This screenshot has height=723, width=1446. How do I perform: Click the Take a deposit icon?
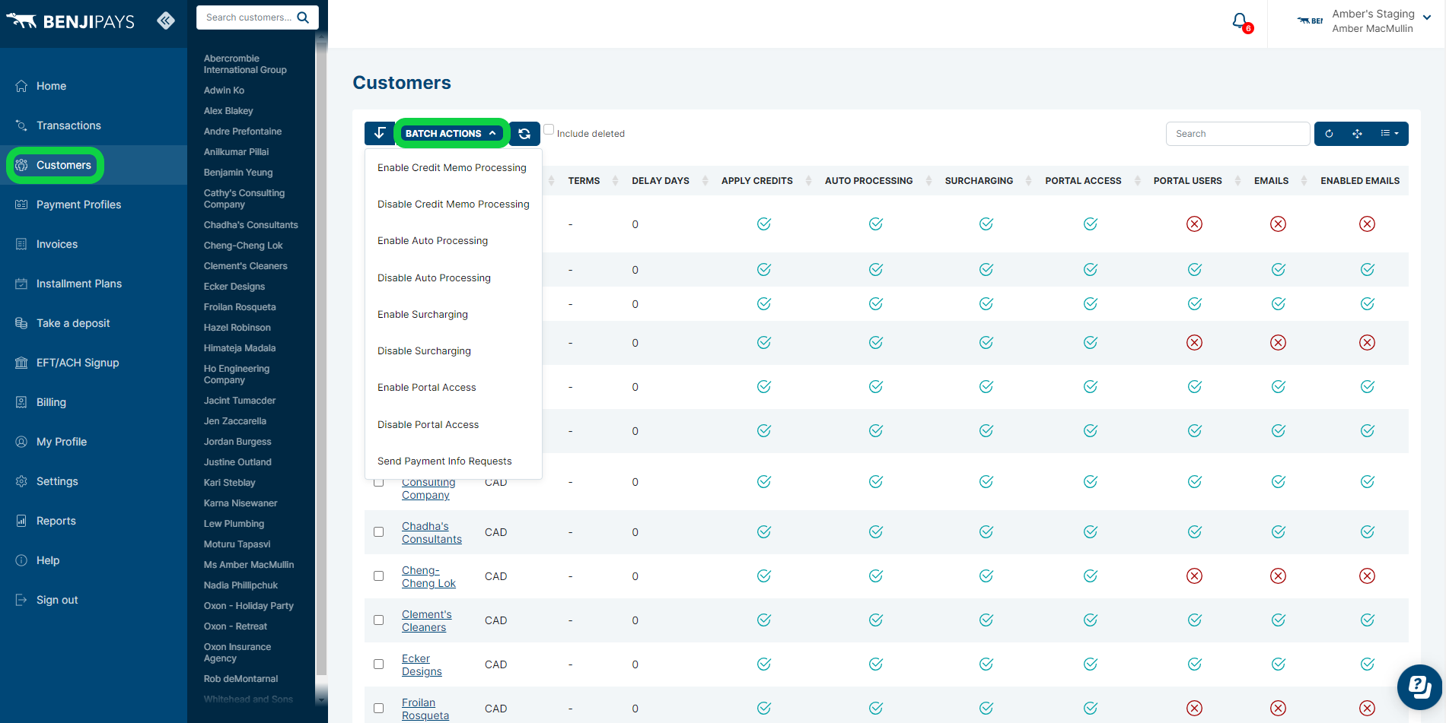point(21,323)
